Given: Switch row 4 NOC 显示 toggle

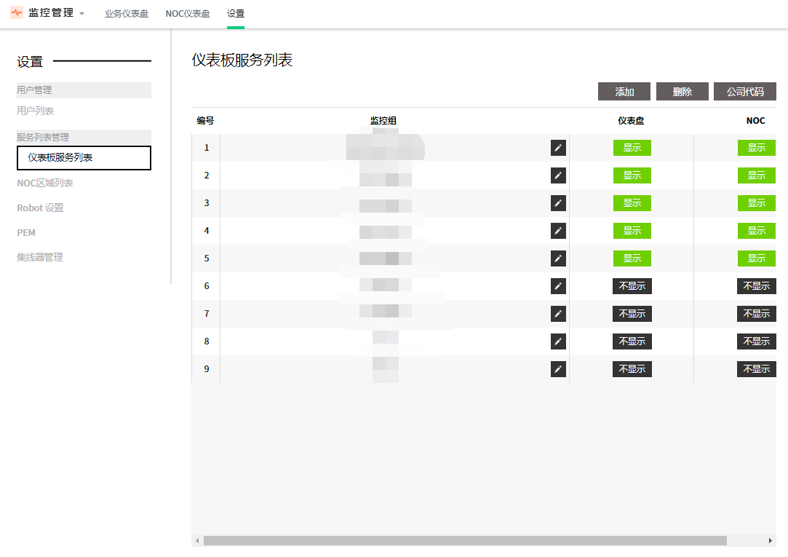Looking at the screenshot, I should tap(756, 231).
